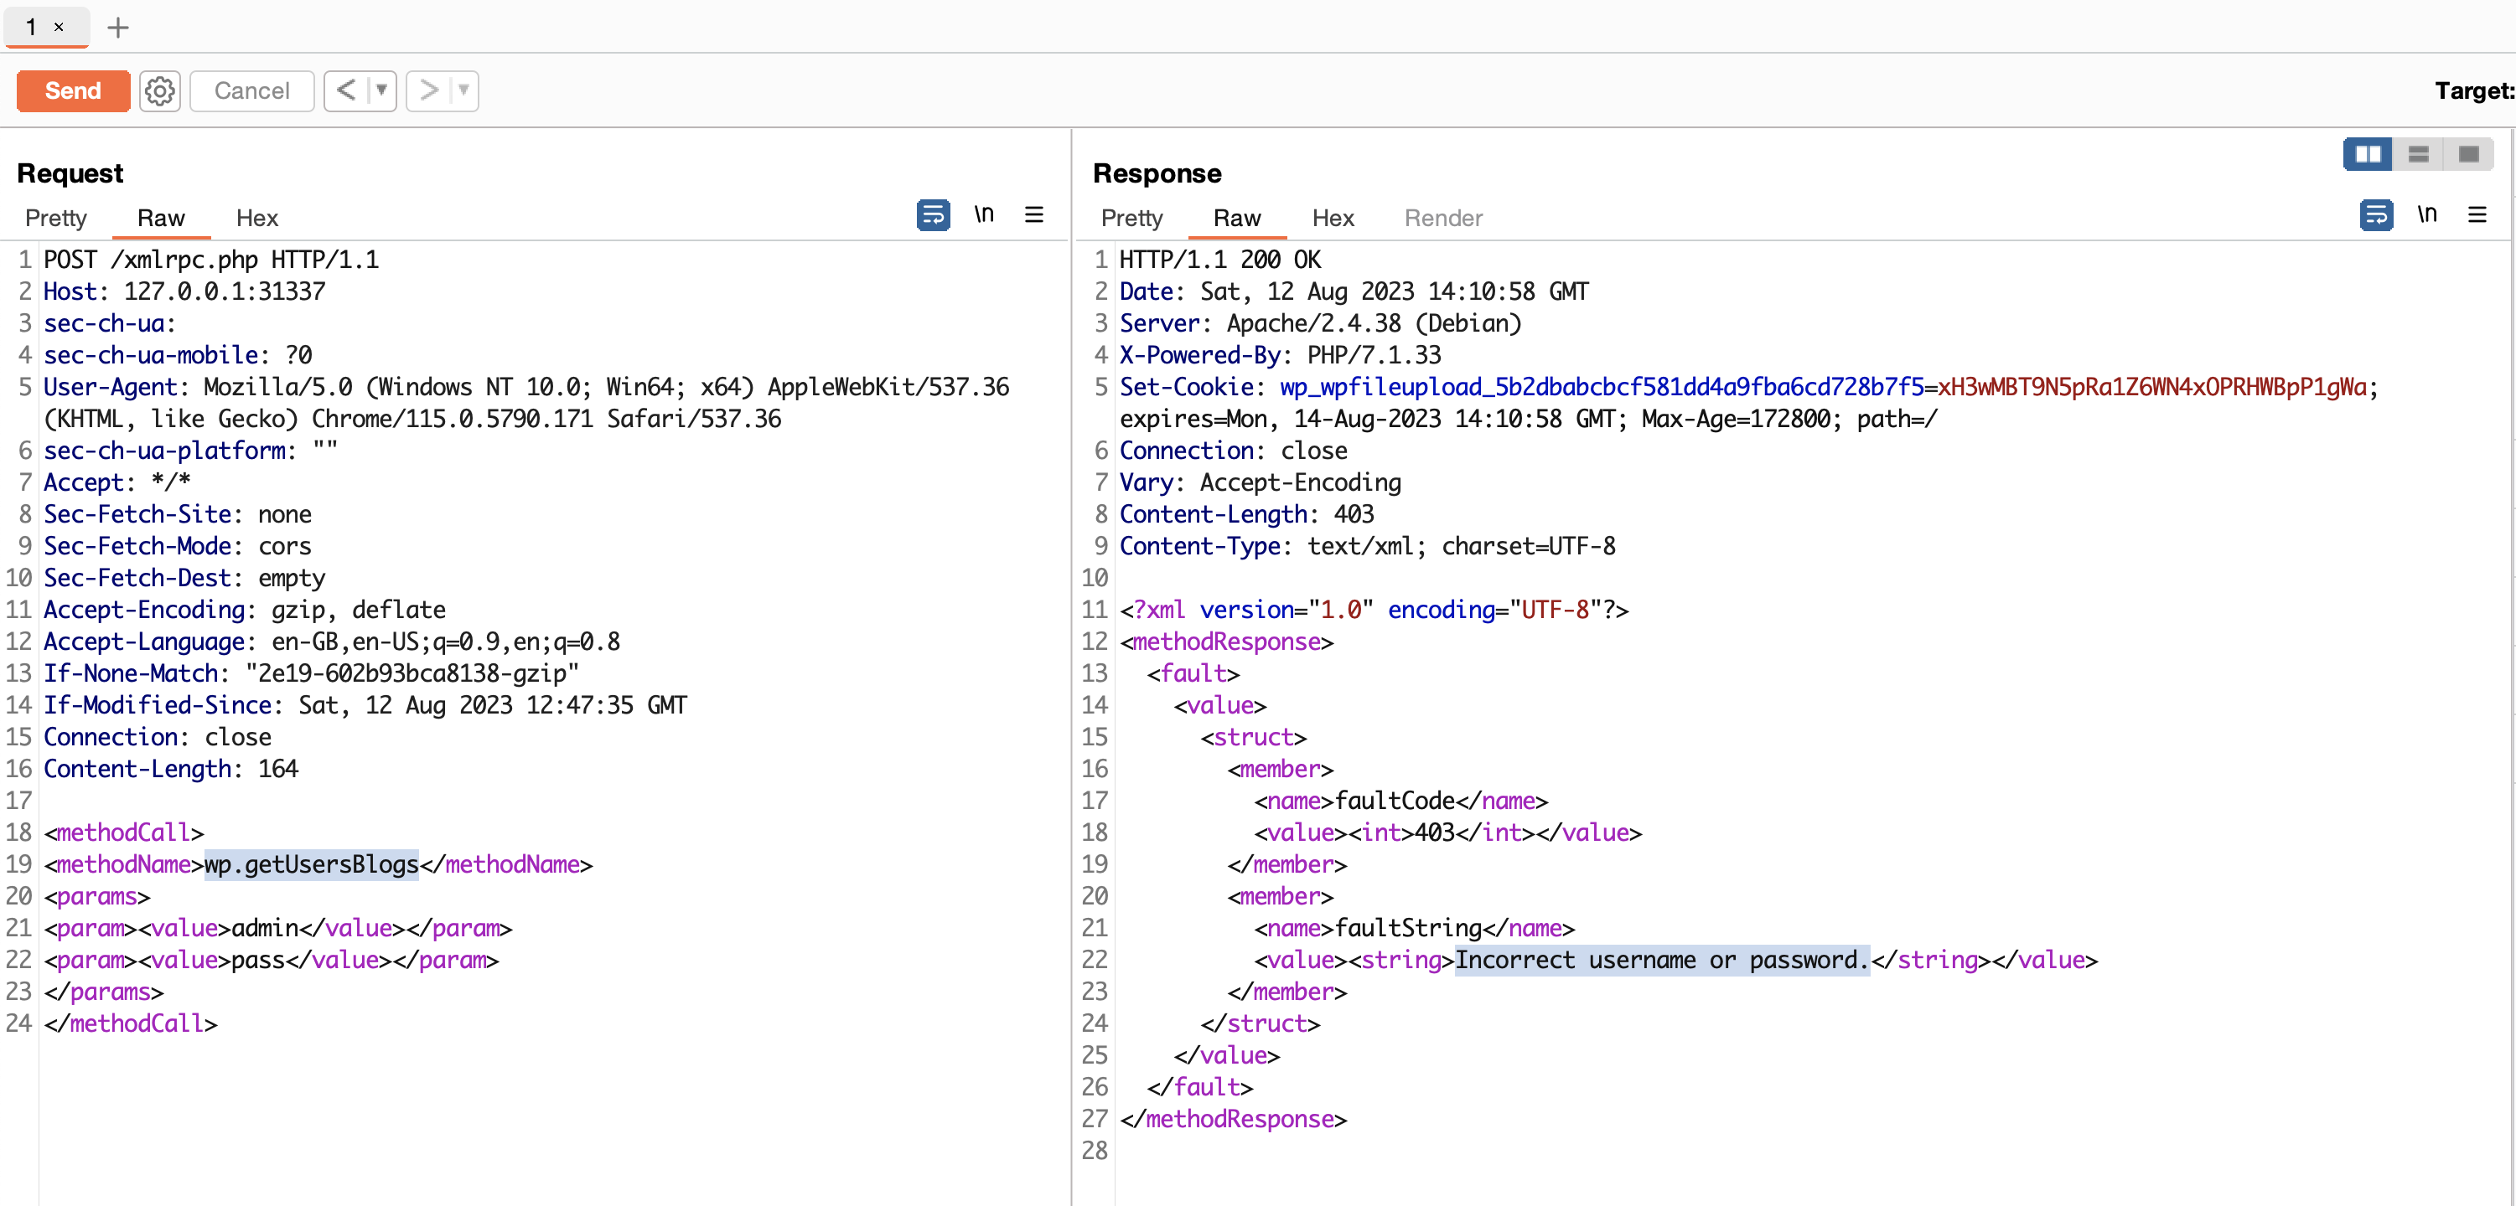Image resolution: width=2516 pixels, height=1206 pixels.
Task: Go forward to next request arrow
Action: coord(427,90)
